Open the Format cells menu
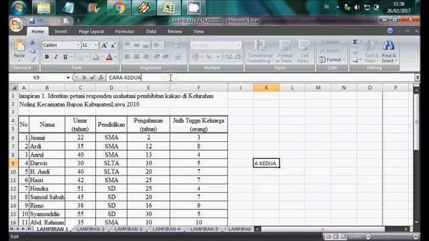This screenshot has width=429, height=241. click(x=332, y=60)
